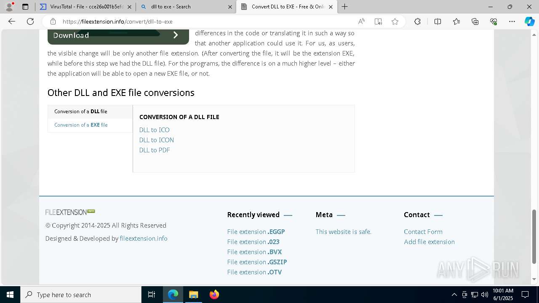Open the clock and date flyout
The height and width of the screenshot is (303, 539).
503,295
